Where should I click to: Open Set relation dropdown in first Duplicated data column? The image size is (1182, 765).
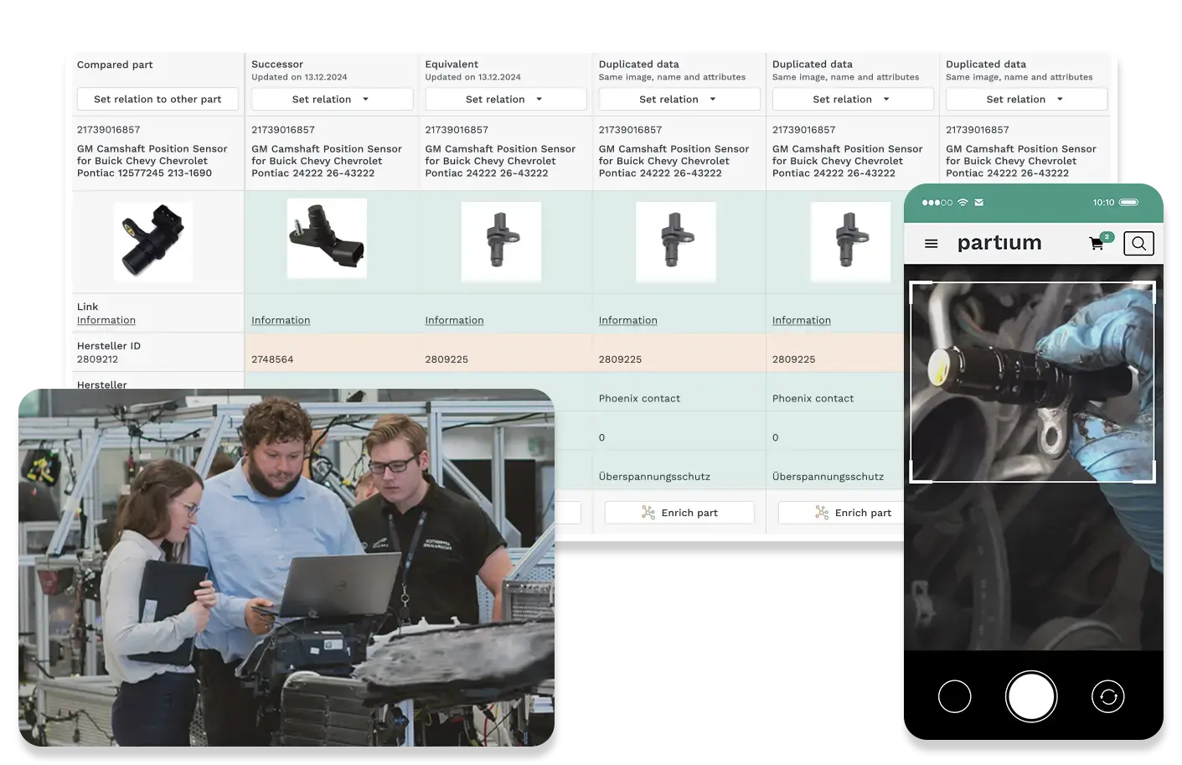tap(679, 99)
